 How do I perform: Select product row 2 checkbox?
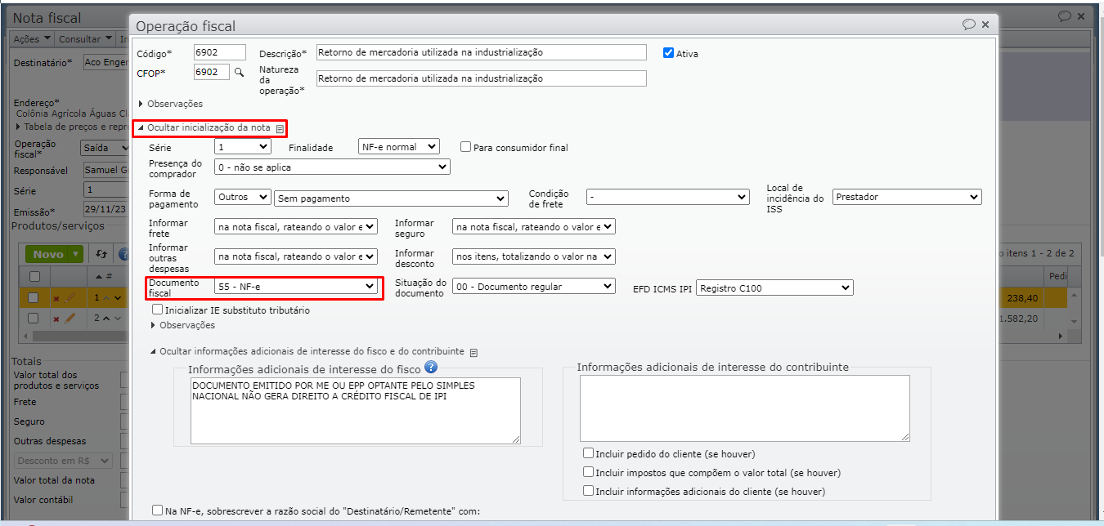(34, 318)
